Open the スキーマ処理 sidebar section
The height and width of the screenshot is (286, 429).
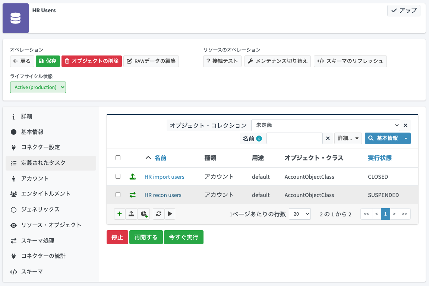[x=51, y=241]
